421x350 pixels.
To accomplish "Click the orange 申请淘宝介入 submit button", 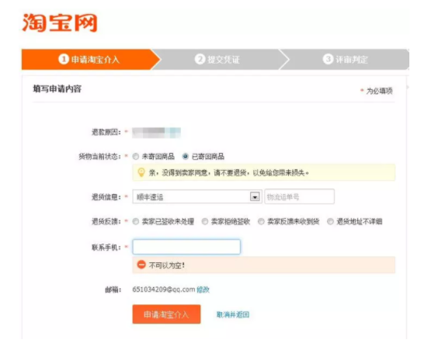I will click(x=166, y=314).
